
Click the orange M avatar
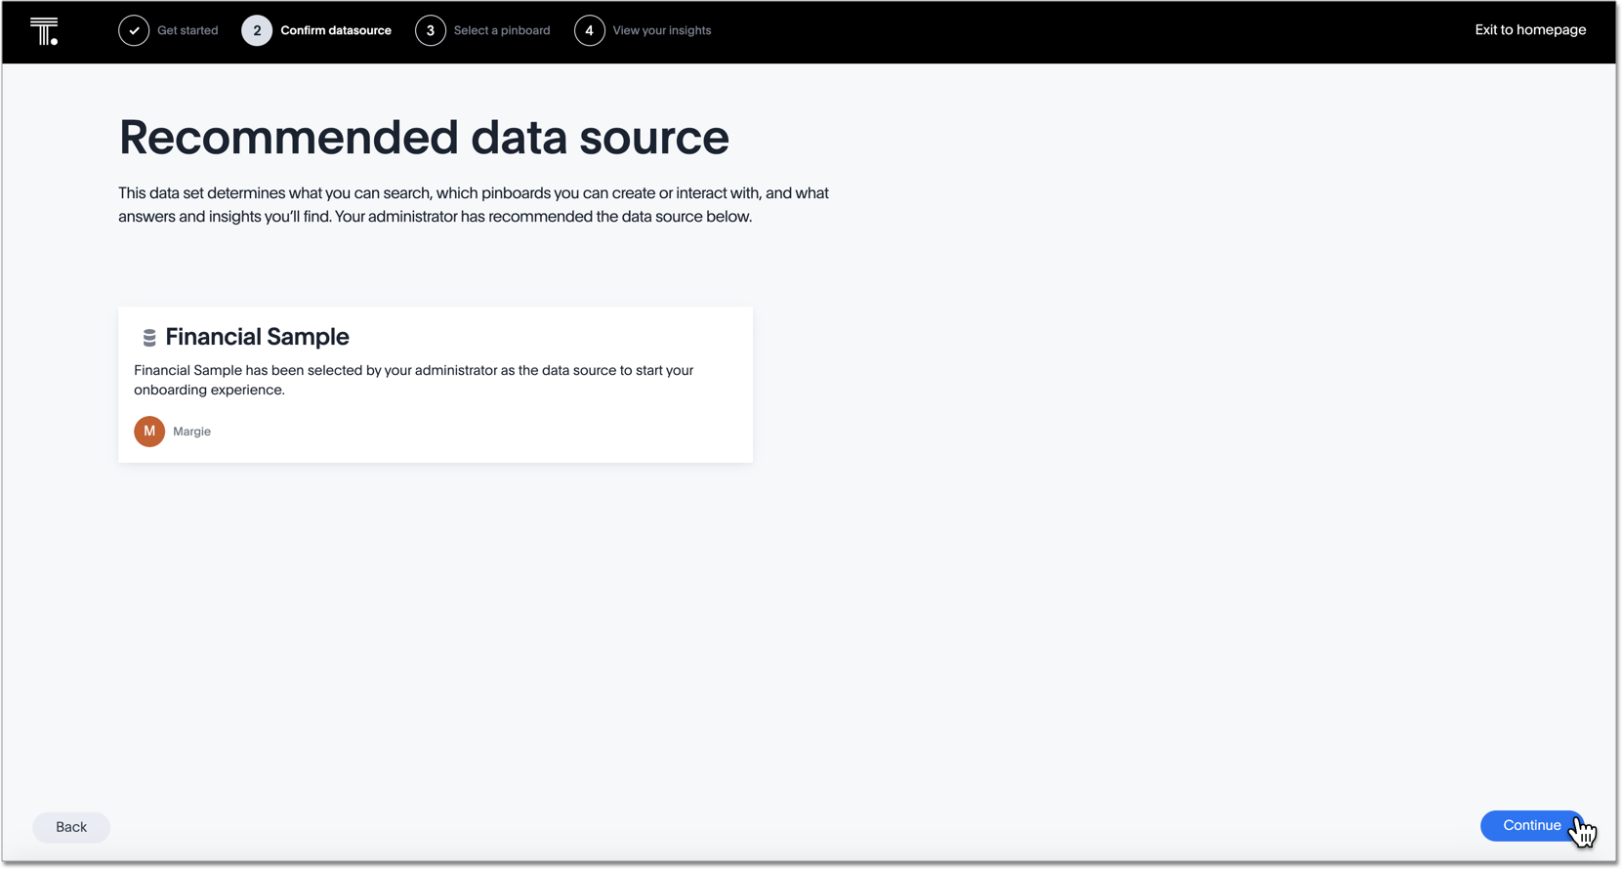[149, 432]
